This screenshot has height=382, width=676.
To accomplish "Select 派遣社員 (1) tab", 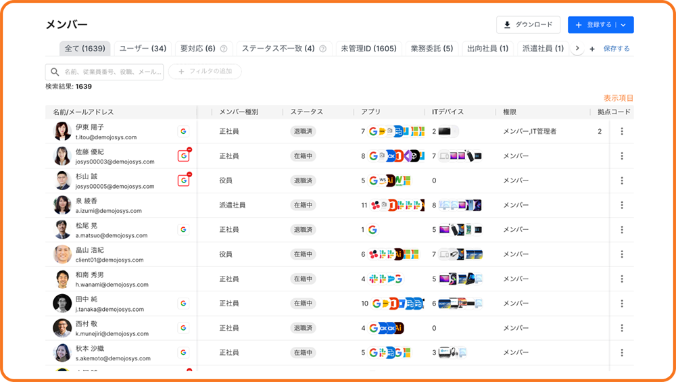I will 543,49.
